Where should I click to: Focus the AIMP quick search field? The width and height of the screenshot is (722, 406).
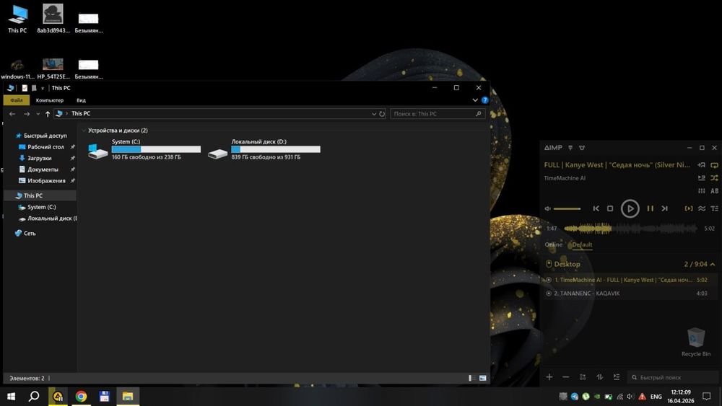click(673, 377)
